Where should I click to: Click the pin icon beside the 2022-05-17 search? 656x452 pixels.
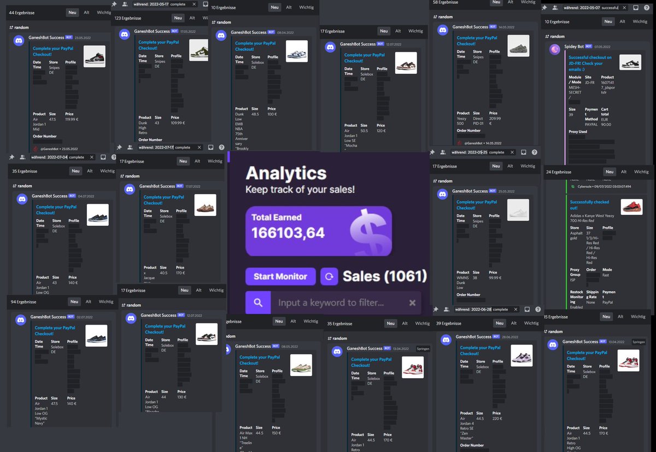(x=114, y=4)
